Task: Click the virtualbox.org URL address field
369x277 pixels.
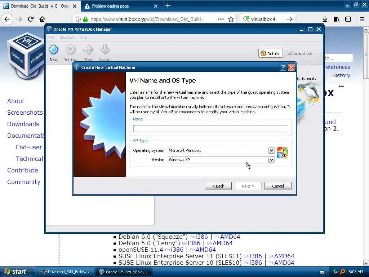Action: (x=147, y=19)
